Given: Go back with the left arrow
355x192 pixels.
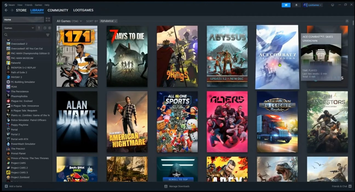Looking at the screenshot, I should [6, 10].
